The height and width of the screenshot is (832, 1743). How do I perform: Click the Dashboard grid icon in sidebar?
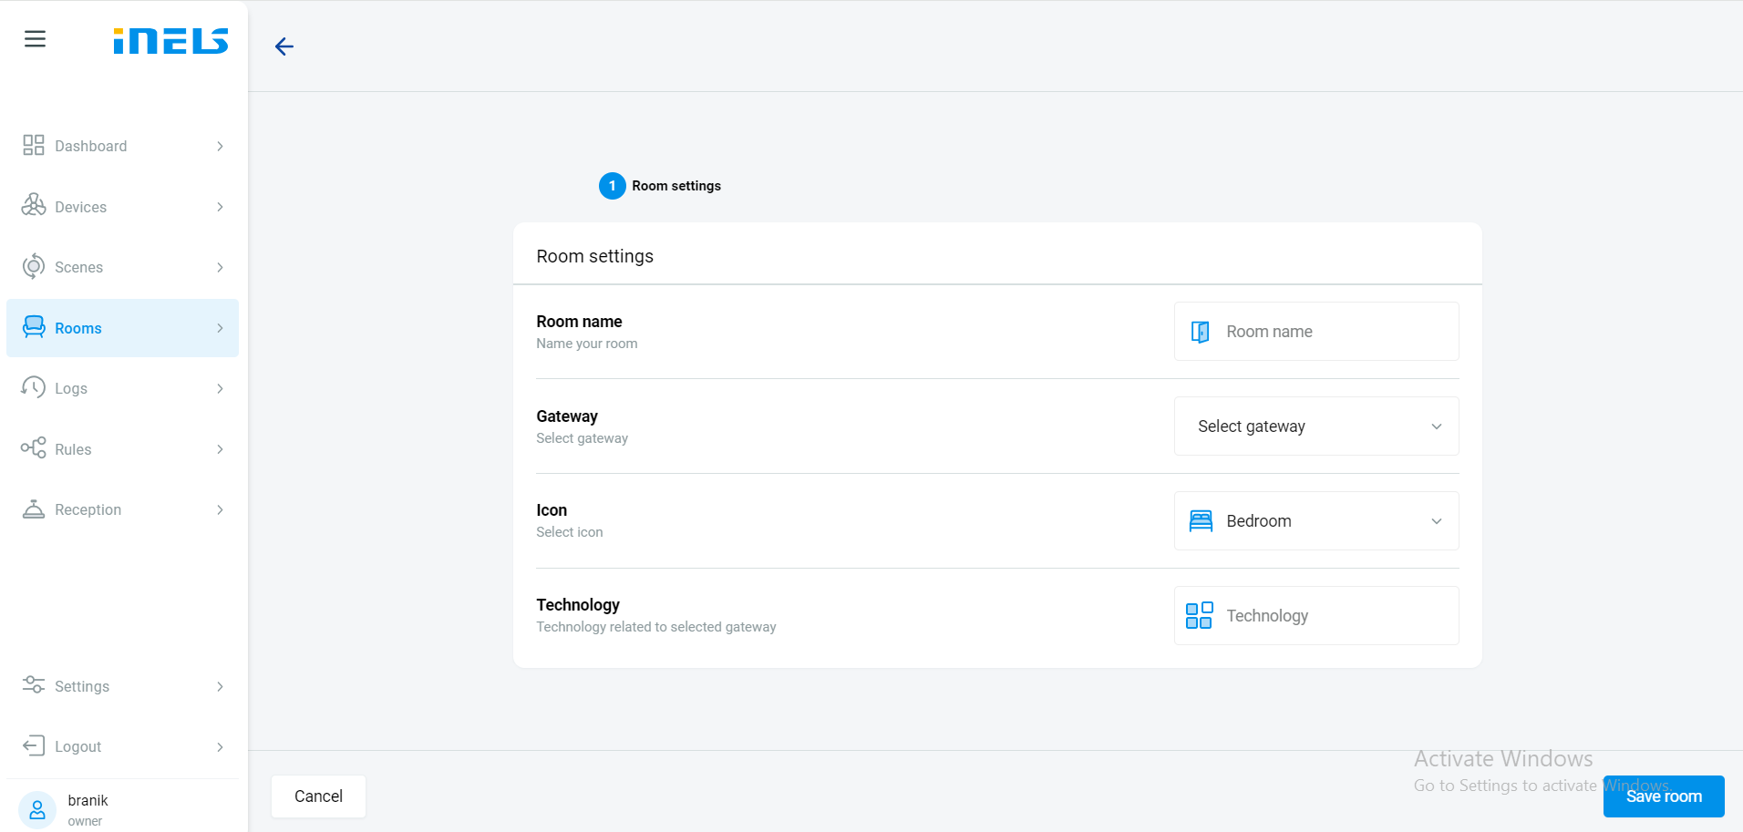click(34, 146)
